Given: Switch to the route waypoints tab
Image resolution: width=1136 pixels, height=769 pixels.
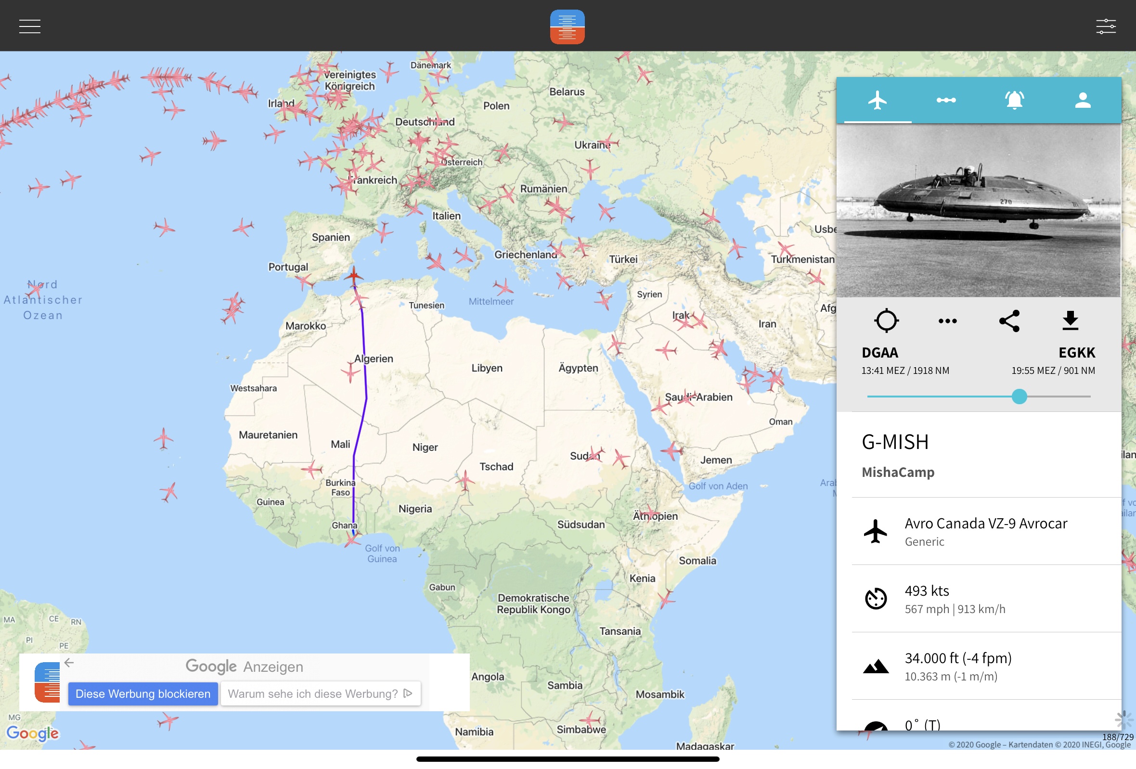Looking at the screenshot, I should tap(946, 100).
